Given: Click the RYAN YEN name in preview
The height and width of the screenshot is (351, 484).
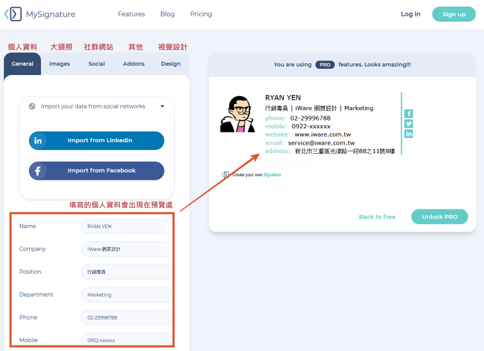Looking at the screenshot, I should 283,98.
